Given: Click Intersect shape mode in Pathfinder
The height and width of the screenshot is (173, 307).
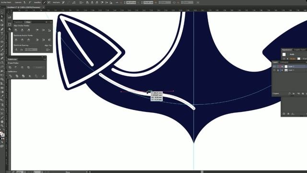Looking at the screenshot, I should click(x=22, y=67).
